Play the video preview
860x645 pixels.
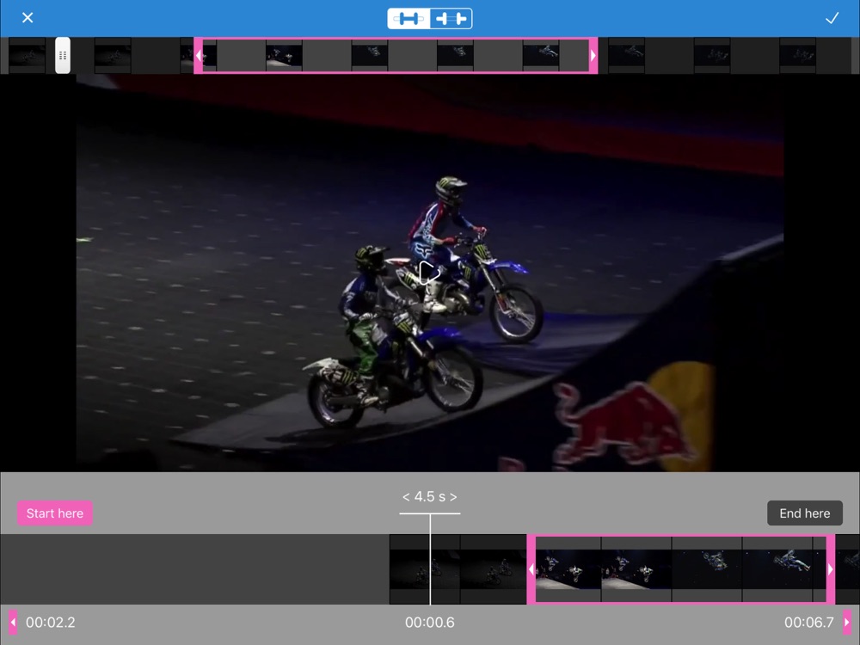pyautogui.click(x=429, y=273)
